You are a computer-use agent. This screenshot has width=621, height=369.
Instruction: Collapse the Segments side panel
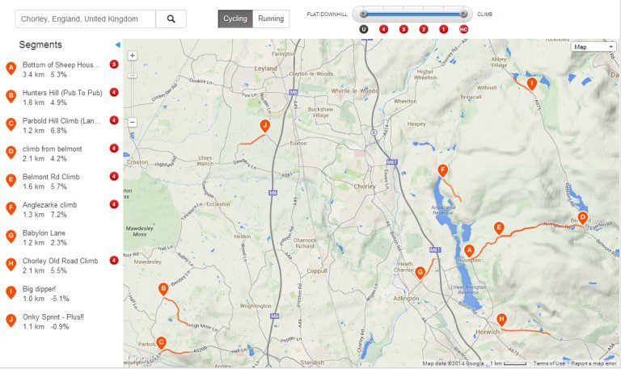coord(117,45)
